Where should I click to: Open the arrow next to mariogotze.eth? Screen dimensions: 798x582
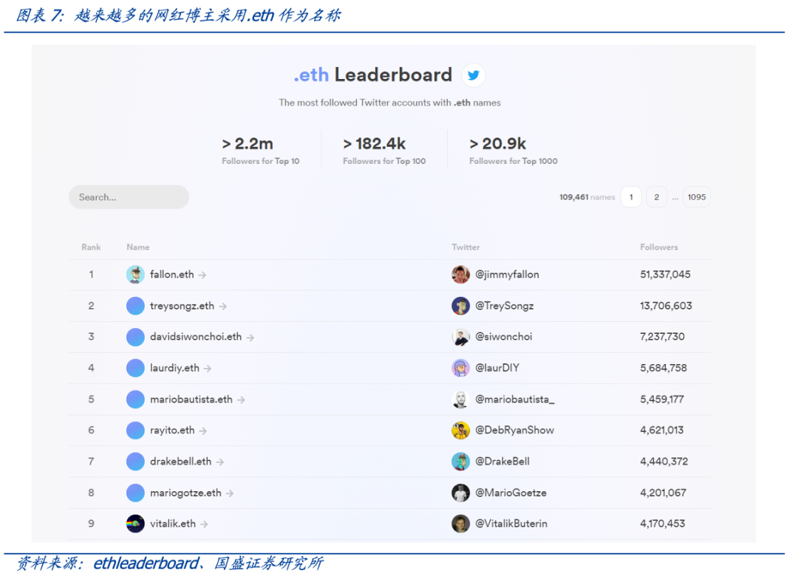point(230,493)
